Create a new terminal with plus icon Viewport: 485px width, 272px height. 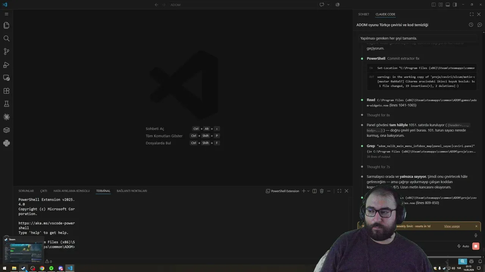pos(304,191)
